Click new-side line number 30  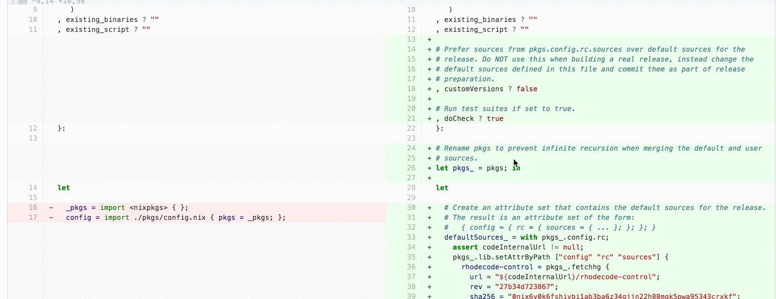coord(411,208)
